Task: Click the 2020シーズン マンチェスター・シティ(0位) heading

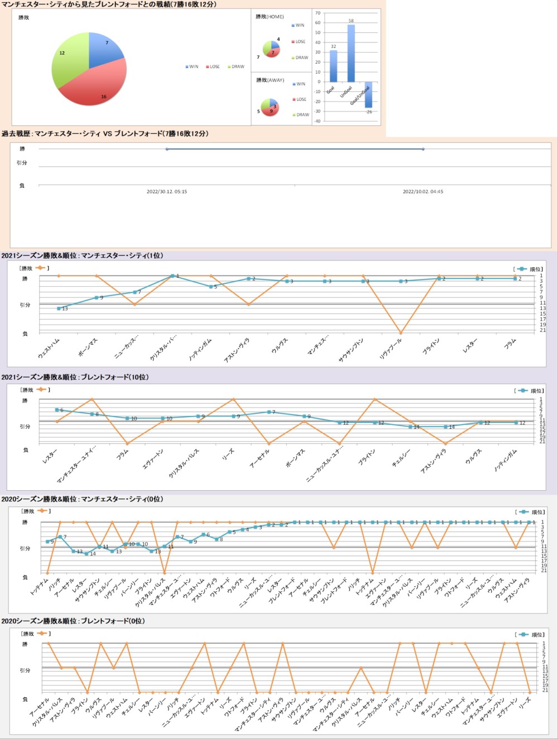Action: click(x=83, y=499)
